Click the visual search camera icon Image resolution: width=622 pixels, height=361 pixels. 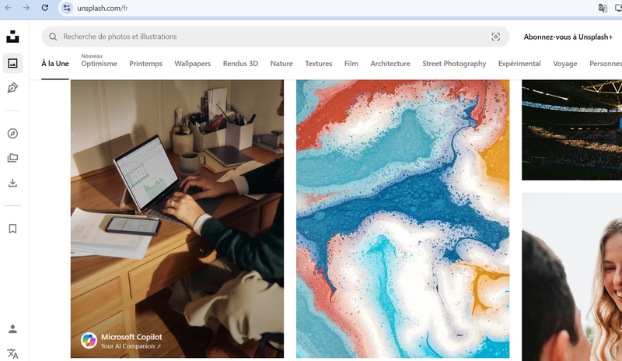[x=495, y=37]
